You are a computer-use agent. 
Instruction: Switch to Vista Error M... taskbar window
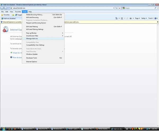42,129
